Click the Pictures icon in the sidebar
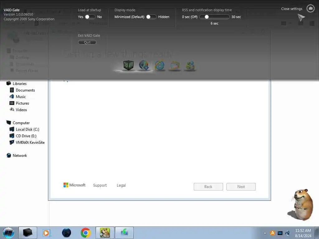 12,103
